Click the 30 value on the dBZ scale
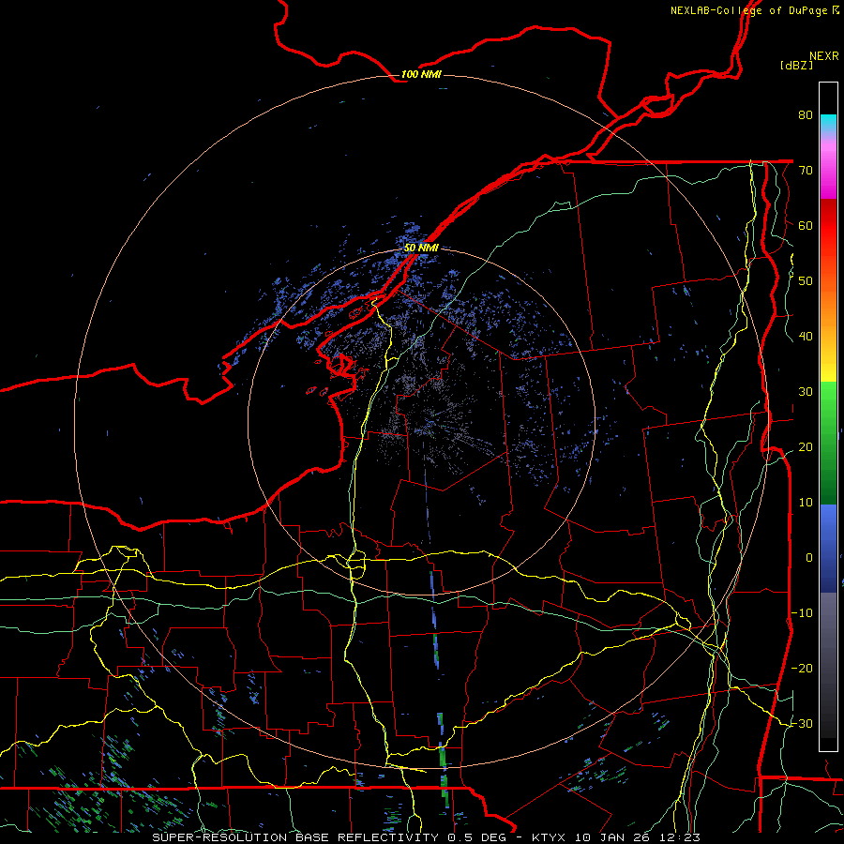Viewport: 844px width, 844px height. tap(806, 392)
